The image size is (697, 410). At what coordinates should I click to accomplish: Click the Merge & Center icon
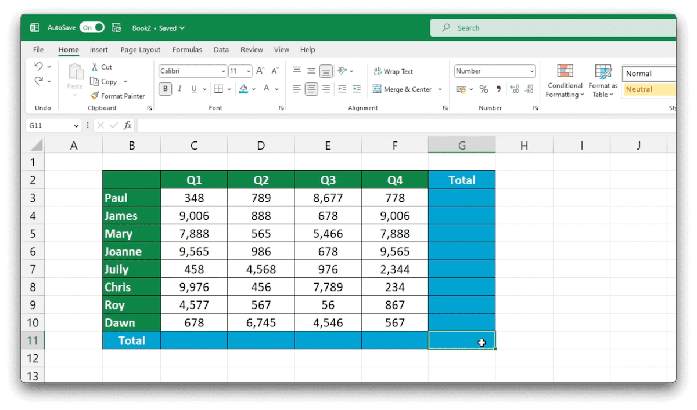click(x=404, y=89)
